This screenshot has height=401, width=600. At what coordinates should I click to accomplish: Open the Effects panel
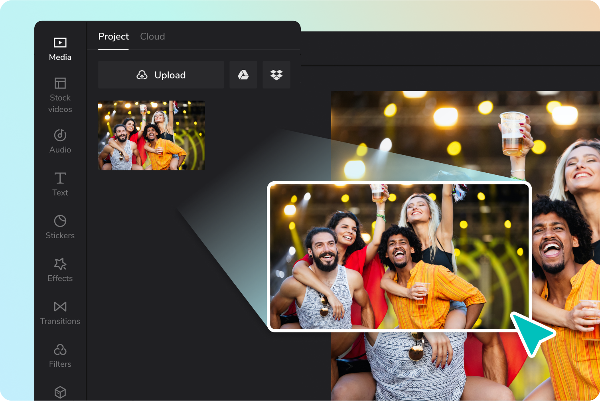click(60, 270)
